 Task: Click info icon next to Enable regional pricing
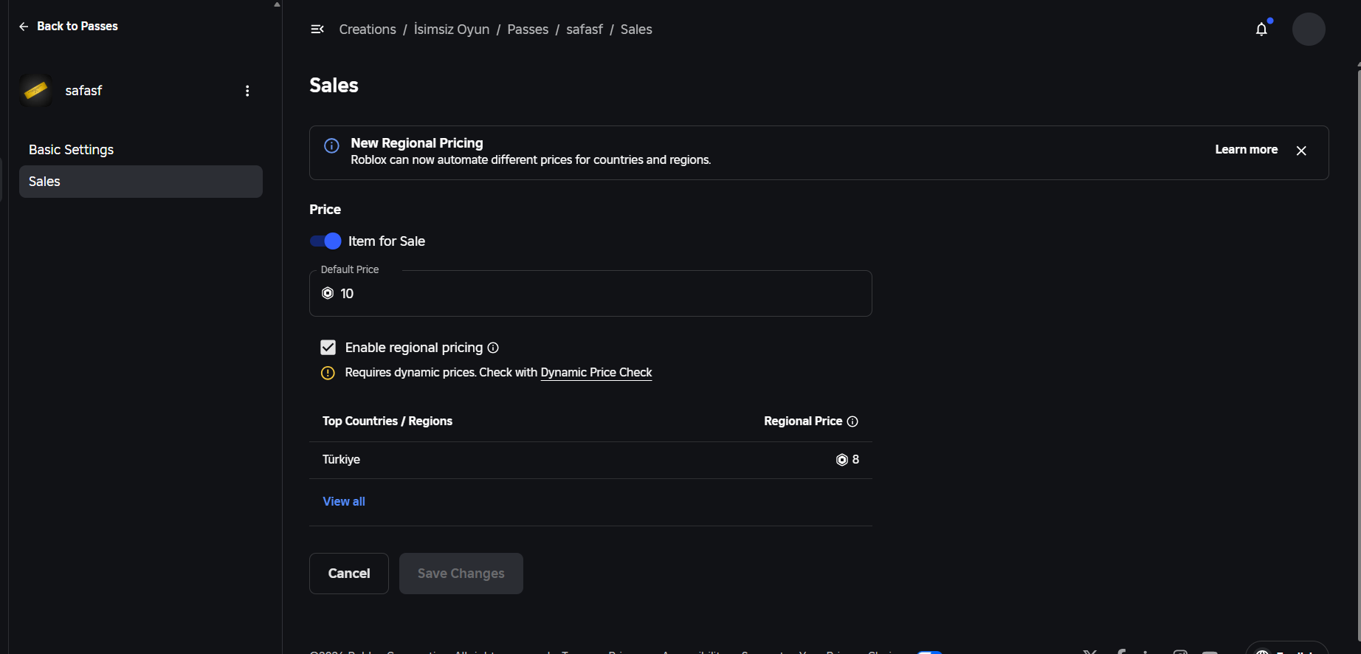[x=493, y=348]
